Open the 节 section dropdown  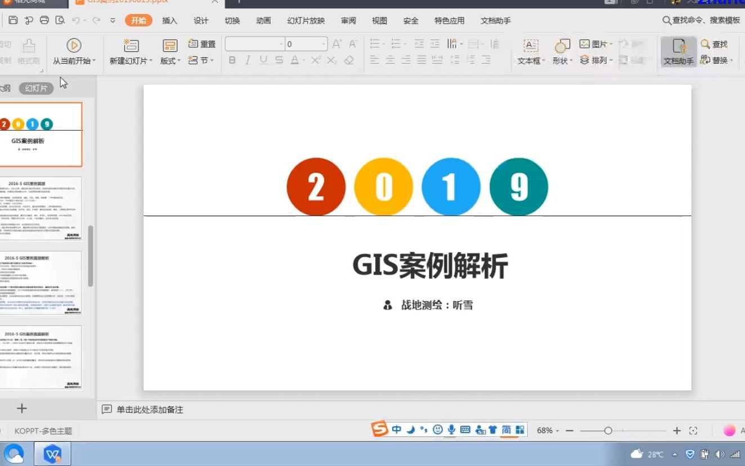coord(201,60)
